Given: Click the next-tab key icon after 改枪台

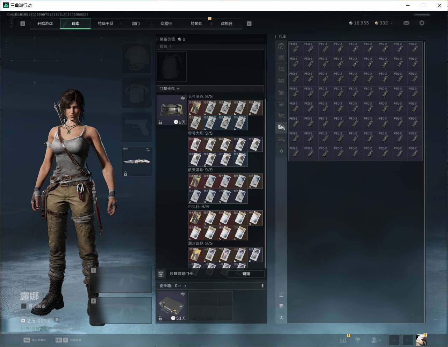Looking at the screenshot, I should click(249, 24).
